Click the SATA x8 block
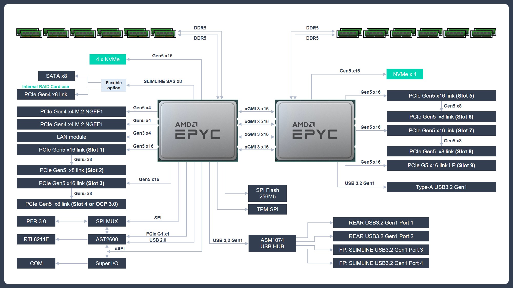513x288 pixels. pos(56,76)
